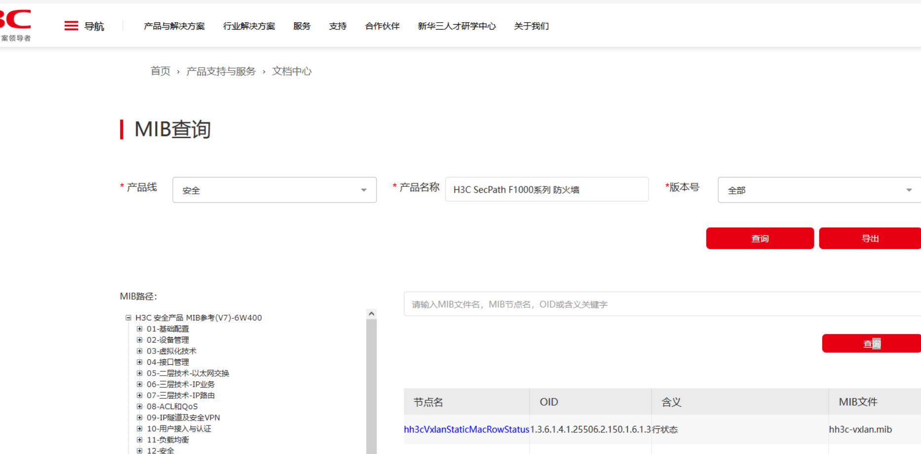This screenshot has height=454, width=921.
Task: Select the 08-ACL和QoS tree label
Action: pyautogui.click(x=172, y=407)
